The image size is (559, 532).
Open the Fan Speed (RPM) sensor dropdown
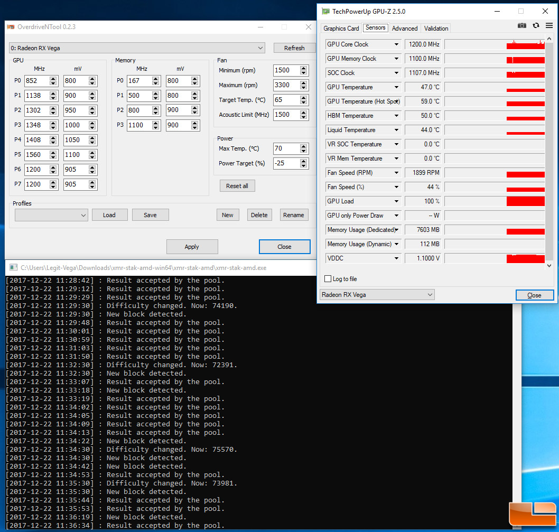(x=396, y=173)
